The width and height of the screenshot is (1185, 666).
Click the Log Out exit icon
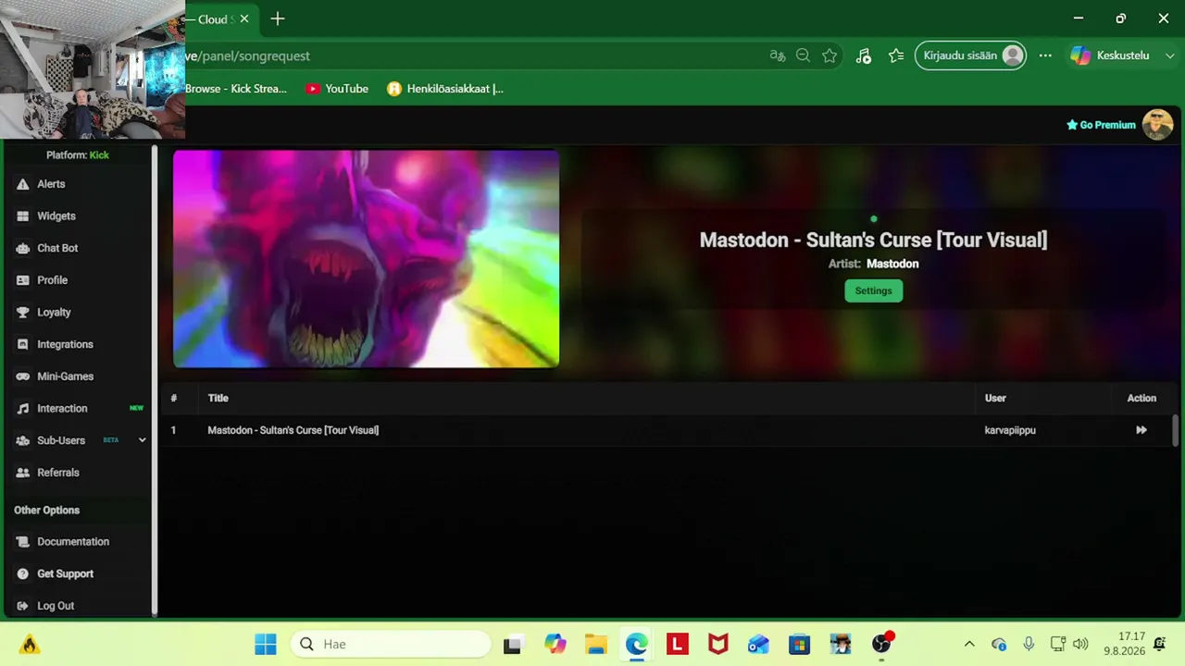[x=23, y=606]
